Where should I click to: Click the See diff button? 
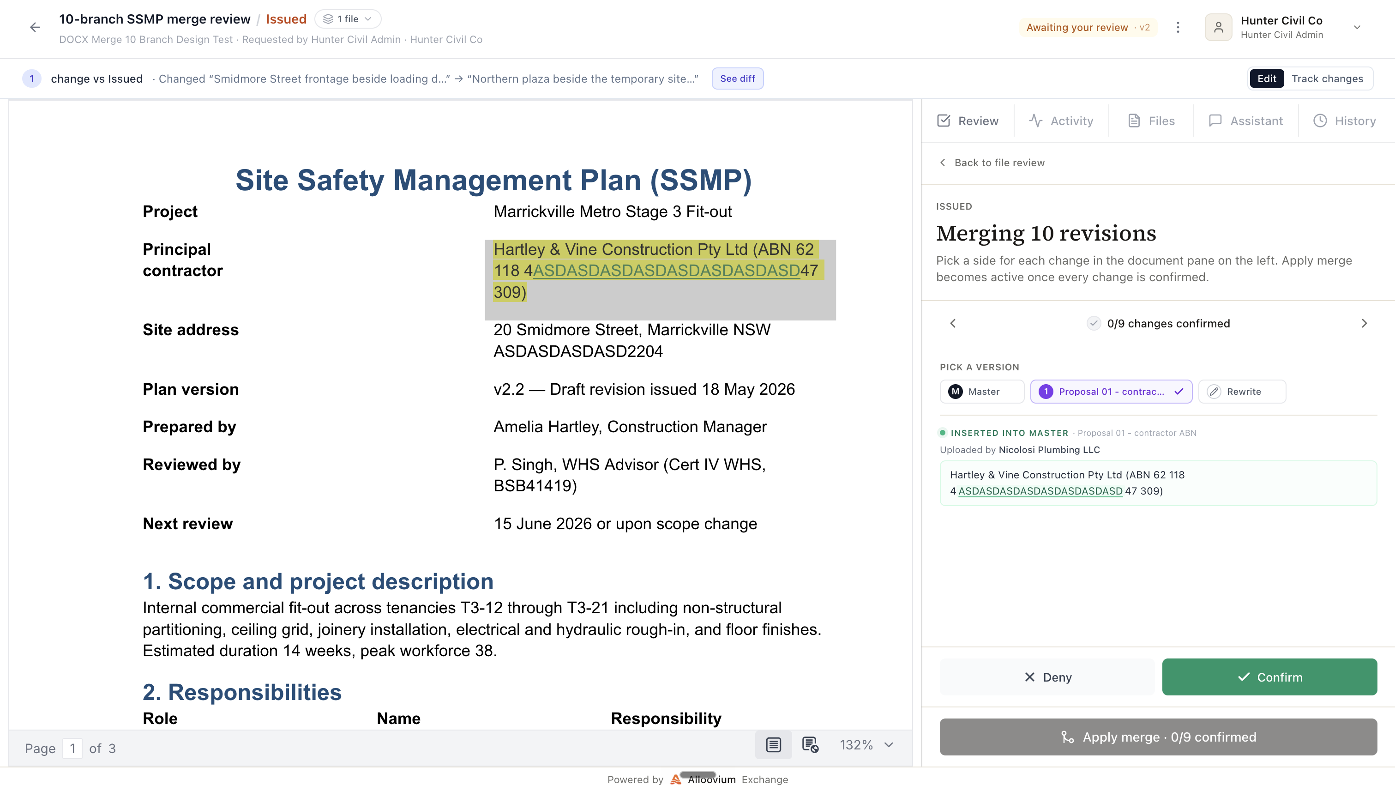click(738, 78)
